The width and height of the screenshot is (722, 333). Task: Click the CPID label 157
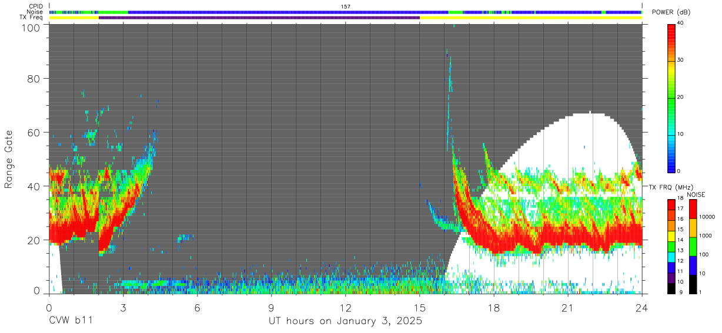[x=346, y=6]
